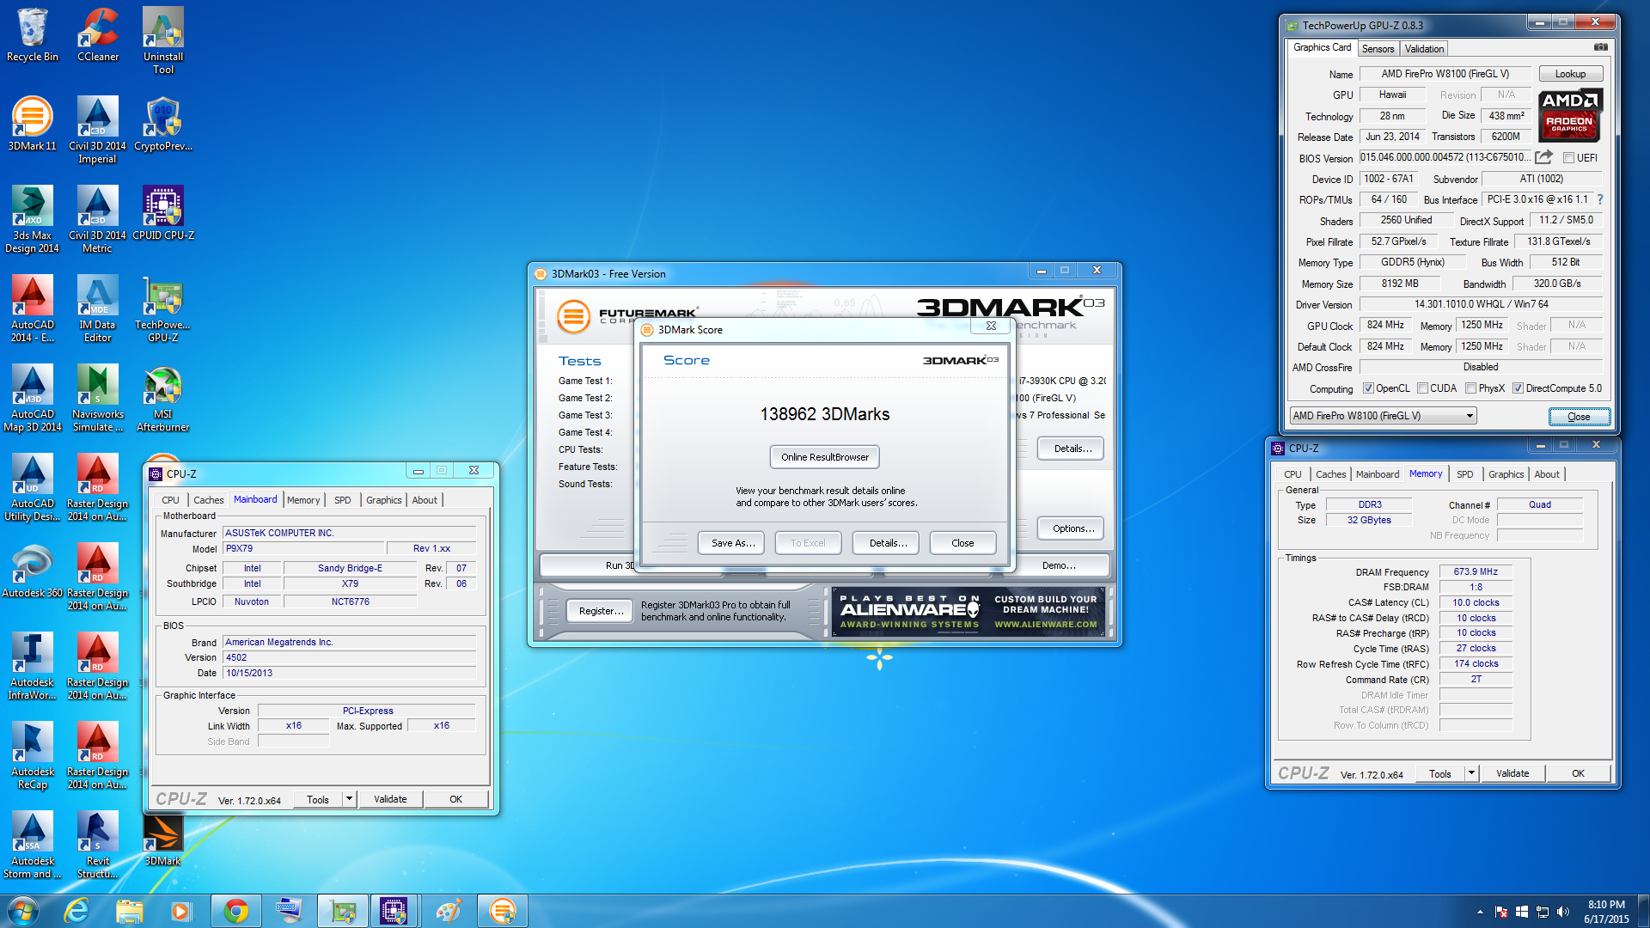Show hidden system tray icons arrow
Screen dimensions: 1650x928
point(1480,912)
